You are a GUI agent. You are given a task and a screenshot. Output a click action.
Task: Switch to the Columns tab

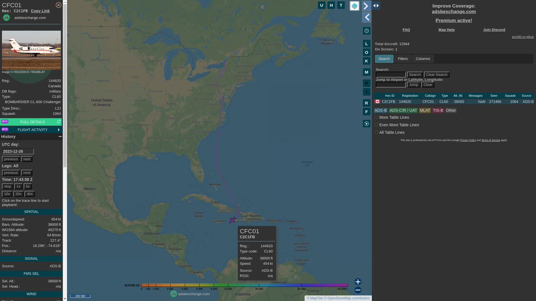click(423, 59)
